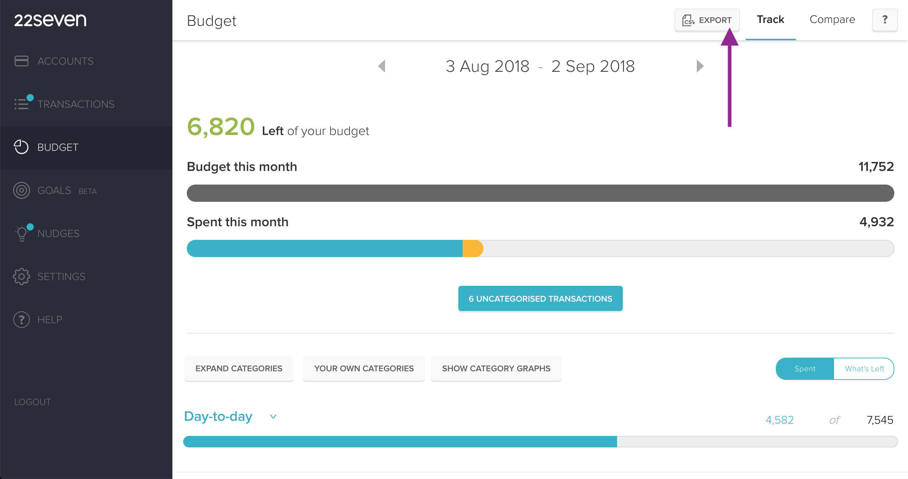908x479 pixels.
Task: Select BUDGET in the sidebar
Action: tap(86, 147)
